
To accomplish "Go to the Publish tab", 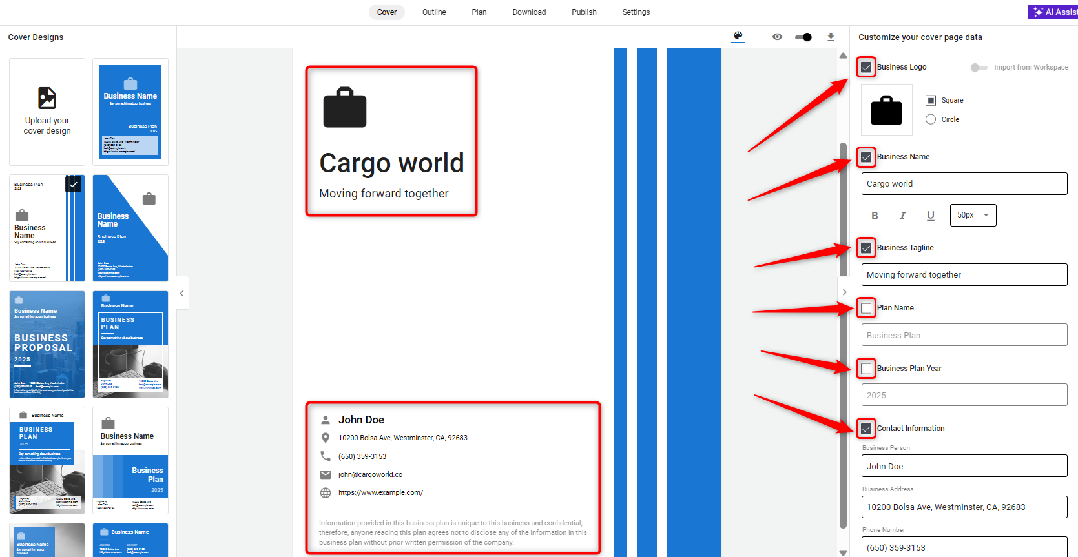I will click(584, 12).
